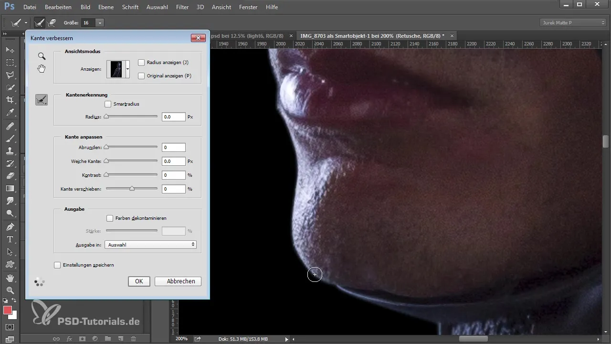Click the Hand tool inside Kante verbessern dialog
The image size is (611, 344).
tap(42, 69)
